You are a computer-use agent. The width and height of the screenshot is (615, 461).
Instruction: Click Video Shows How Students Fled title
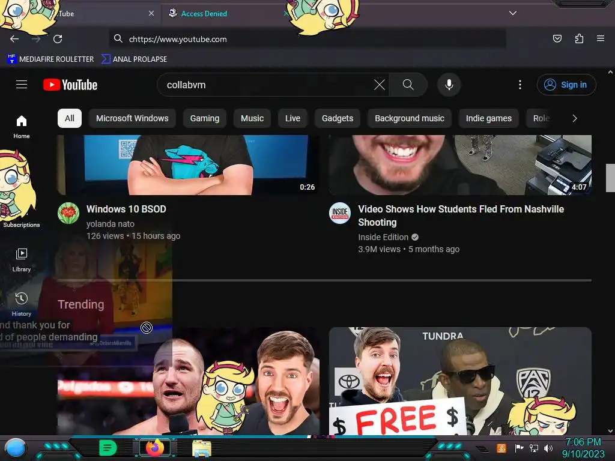click(x=461, y=215)
